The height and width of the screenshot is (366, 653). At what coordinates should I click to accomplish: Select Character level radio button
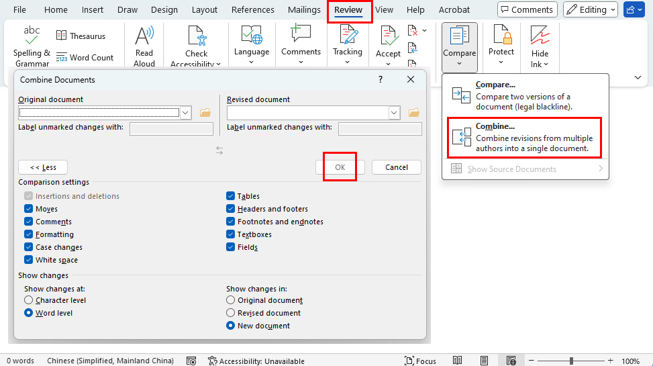point(29,300)
